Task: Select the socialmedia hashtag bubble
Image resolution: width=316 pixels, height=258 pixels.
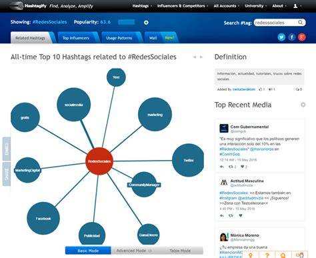Action: point(73,105)
